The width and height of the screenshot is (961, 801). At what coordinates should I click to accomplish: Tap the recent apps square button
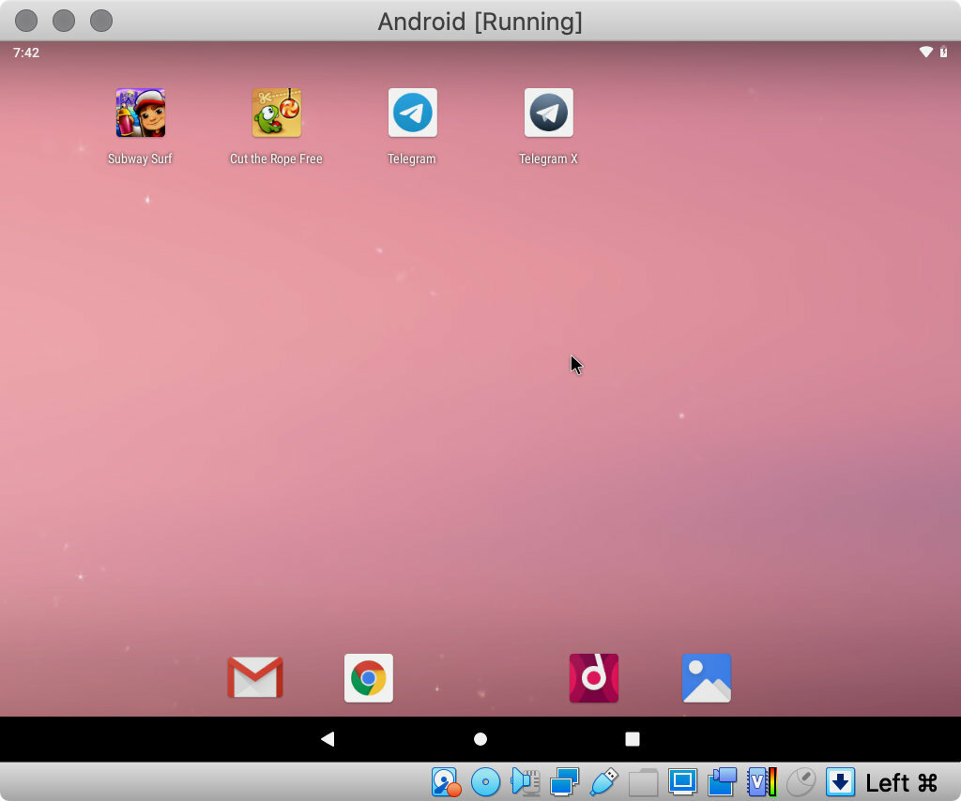click(633, 739)
